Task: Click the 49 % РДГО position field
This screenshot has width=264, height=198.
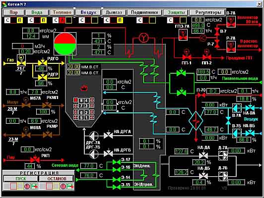Action: pyautogui.click(x=41, y=68)
